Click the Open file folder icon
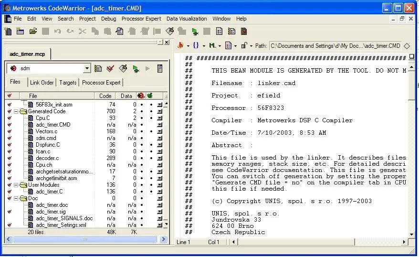Image resolution: width=419 pixels, height=257 pixels. click(33, 32)
